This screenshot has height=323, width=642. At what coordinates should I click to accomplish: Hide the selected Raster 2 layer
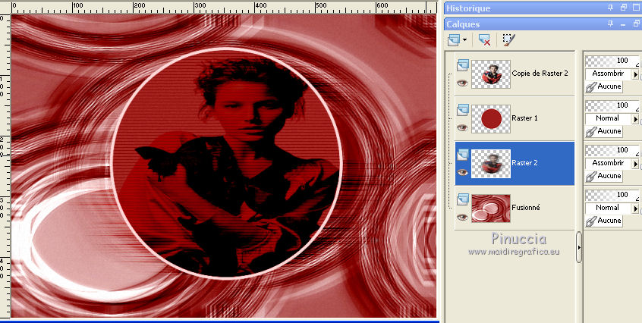tap(463, 172)
